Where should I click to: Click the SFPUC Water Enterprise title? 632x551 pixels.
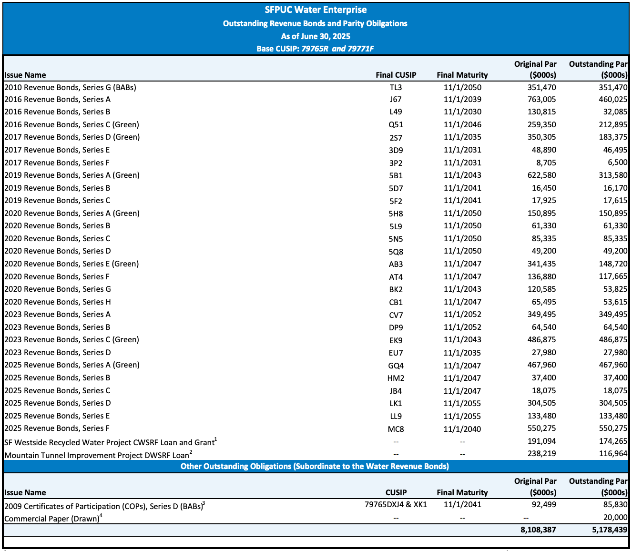coord(316,10)
